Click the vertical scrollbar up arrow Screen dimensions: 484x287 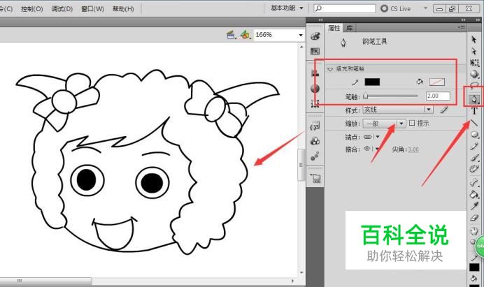click(x=301, y=47)
